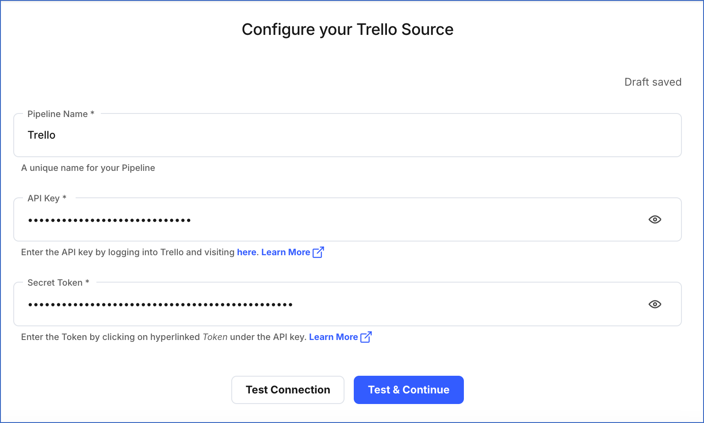Open Learn More for the Secret Token

pyautogui.click(x=333, y=337)
